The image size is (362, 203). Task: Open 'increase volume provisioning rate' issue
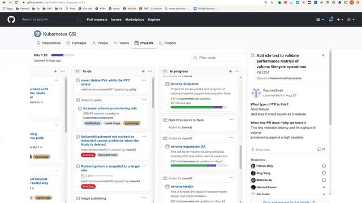[x=110, y=108]
